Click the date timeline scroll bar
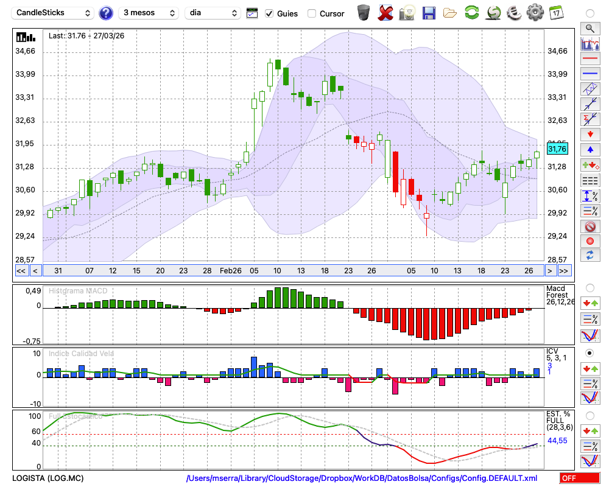This screenshot has height=487, width=609. point(292,271)
